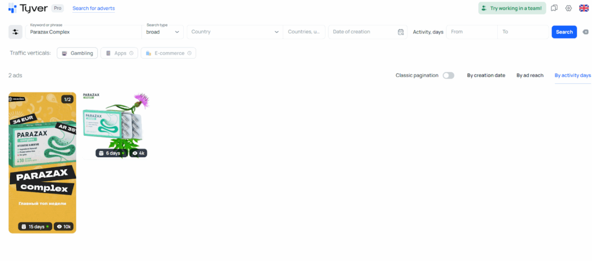Change language using the UK flag
Image resolution: width=592 pixels, height=261 pixels.
[583, 8]
